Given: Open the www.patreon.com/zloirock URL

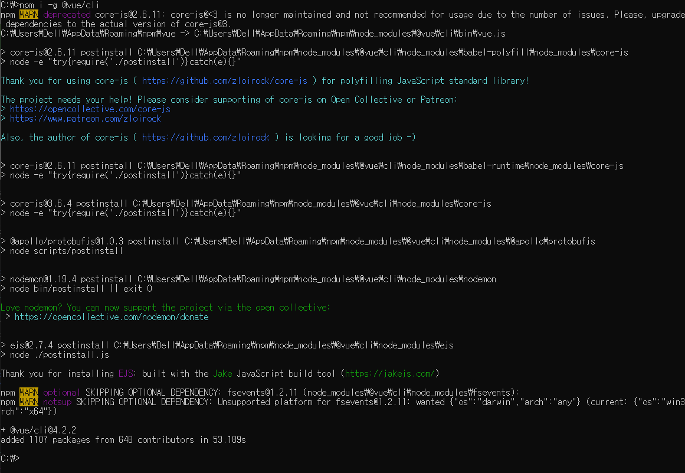Looking at the screenshot, I should coord(85,119).
